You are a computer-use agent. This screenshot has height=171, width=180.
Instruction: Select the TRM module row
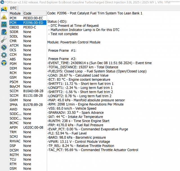[28, 132]
